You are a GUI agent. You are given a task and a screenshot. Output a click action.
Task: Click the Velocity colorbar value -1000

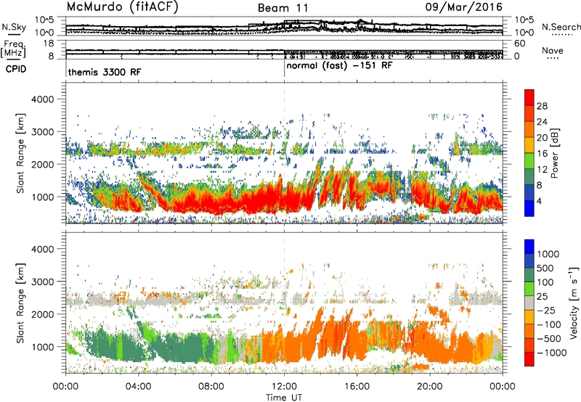pyautogui.click(x=551, y=353)
